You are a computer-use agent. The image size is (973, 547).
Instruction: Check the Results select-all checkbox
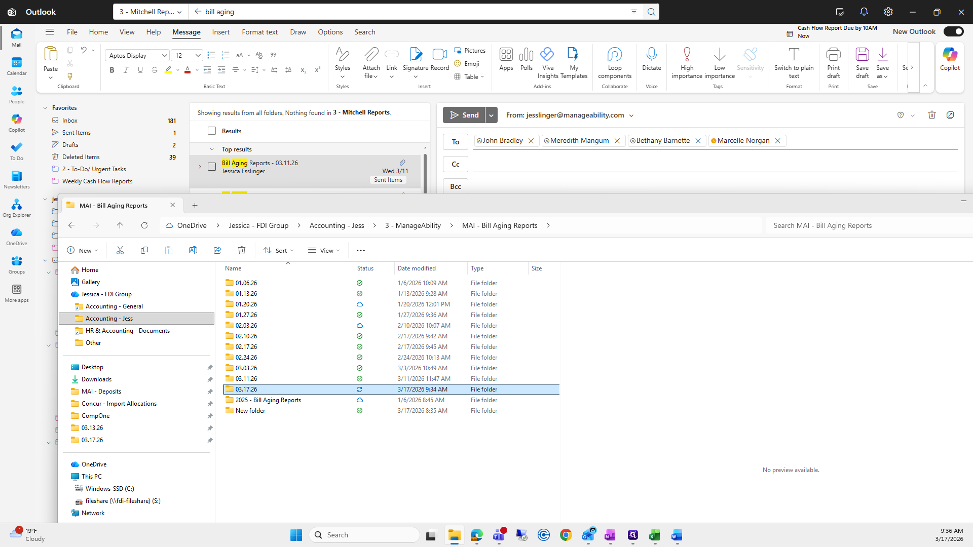pyautogui.click(x=212, y=131)
